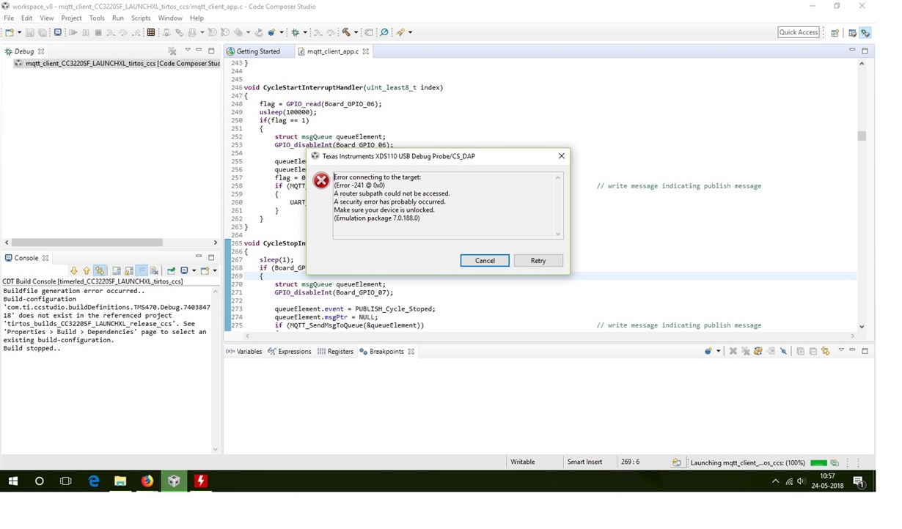Open Firefox from the taskbar
This screenshot has height=529, width=902.
[x=147, y=481]
